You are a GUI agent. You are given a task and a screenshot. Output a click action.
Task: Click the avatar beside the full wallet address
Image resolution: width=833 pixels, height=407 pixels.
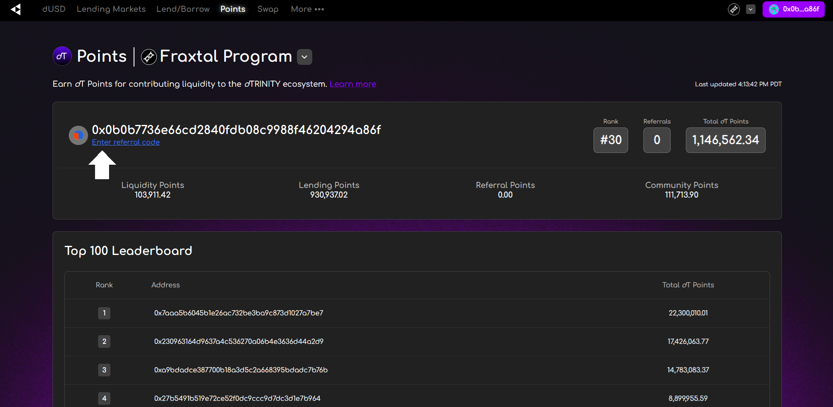pyautogui.click(x=78, y=135)
